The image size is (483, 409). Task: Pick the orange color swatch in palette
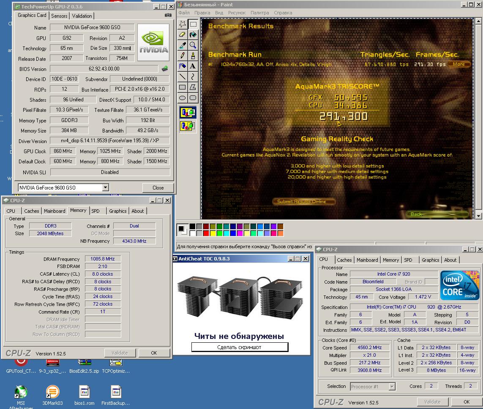click(x=280, y=233)
